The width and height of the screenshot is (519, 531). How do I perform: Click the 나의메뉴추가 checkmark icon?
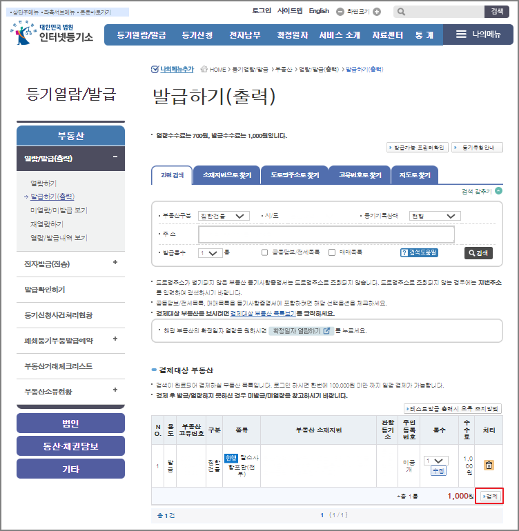click(x=155, y=69)
